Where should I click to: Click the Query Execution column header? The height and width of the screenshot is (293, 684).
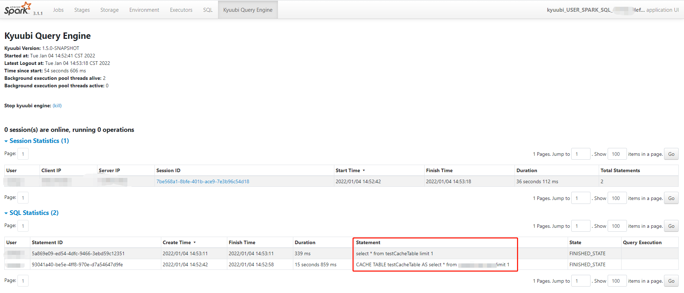pyautogui.click(x=642, y=242)
